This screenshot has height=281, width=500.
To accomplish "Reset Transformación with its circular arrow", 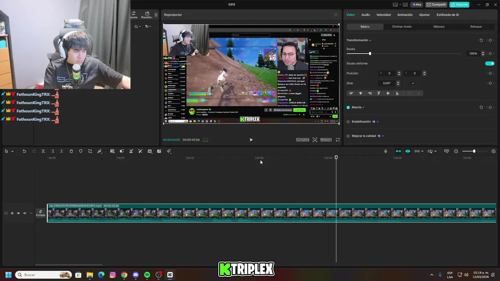I will click(x=481, y=40).
